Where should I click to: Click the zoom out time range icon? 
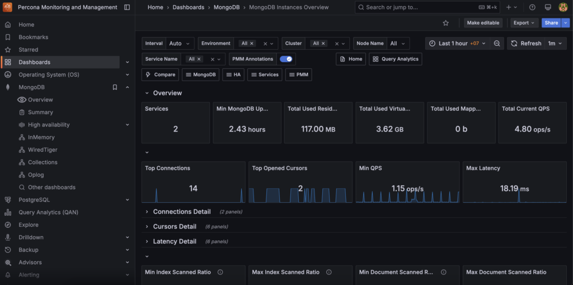(497, 43)
